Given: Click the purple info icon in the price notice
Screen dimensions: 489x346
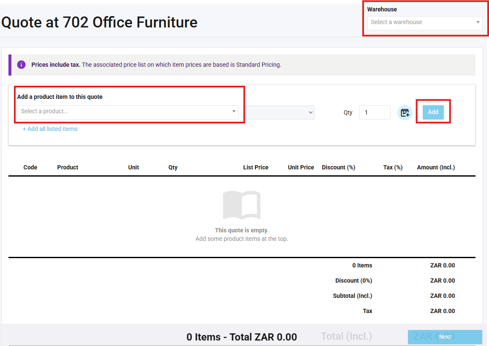Looking at the screenshot, I should click(21, 65).
